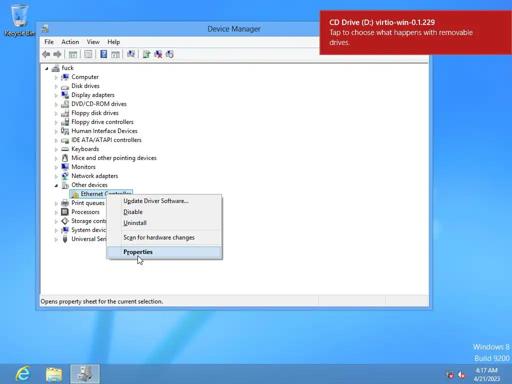Open the View menu

(x=93, y=42)
